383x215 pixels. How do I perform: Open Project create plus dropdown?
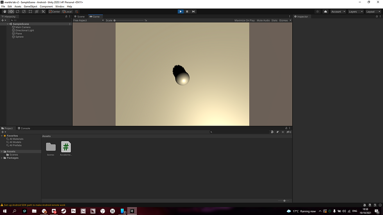point(4,132)
